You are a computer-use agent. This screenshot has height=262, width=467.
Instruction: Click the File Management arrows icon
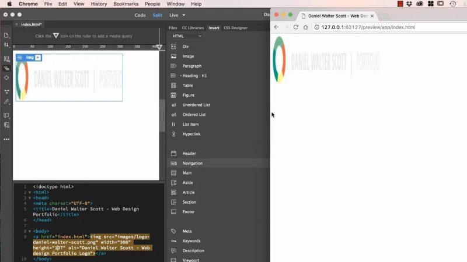tap(6, 45)
